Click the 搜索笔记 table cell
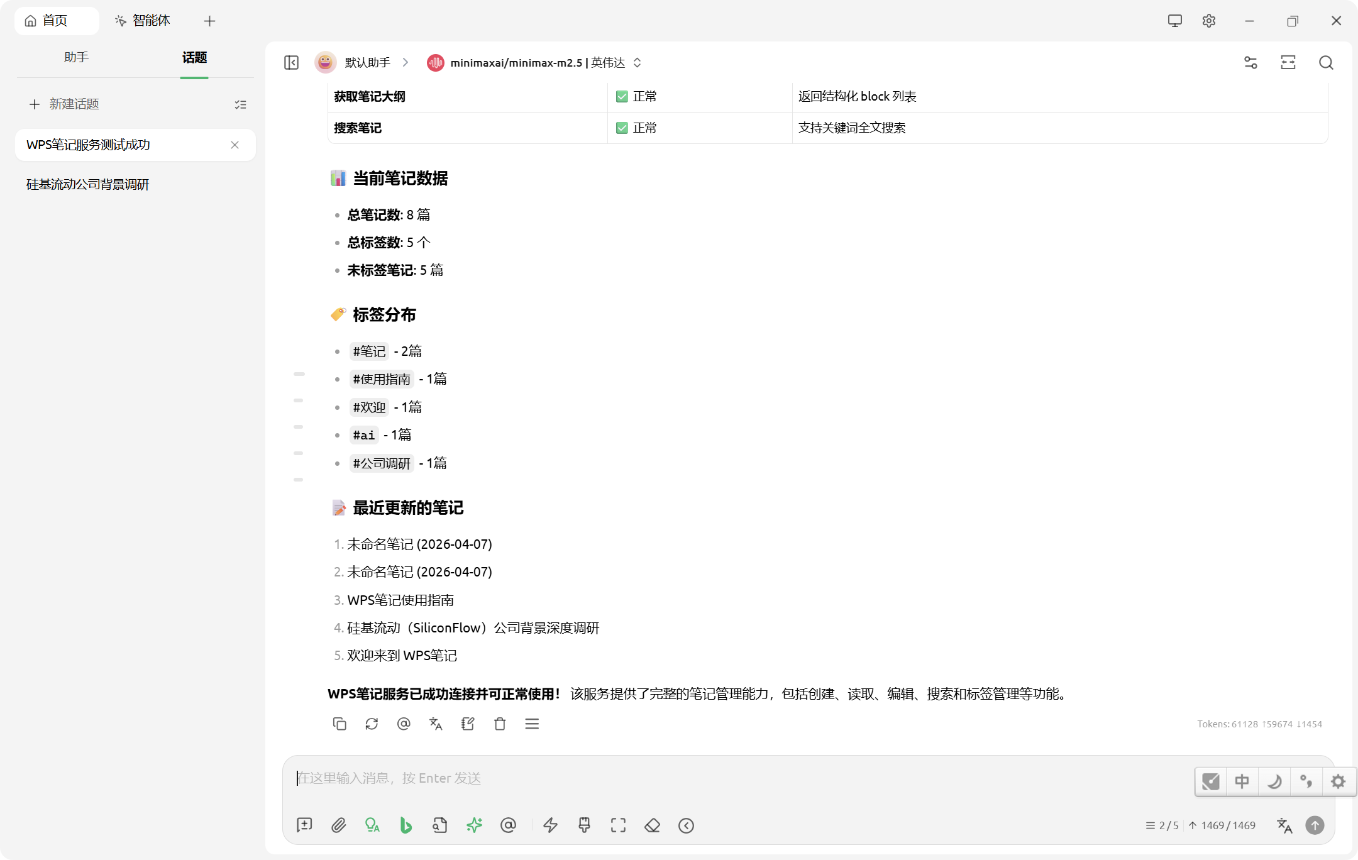Viewport: 1358px width, 860px height. 468,128
